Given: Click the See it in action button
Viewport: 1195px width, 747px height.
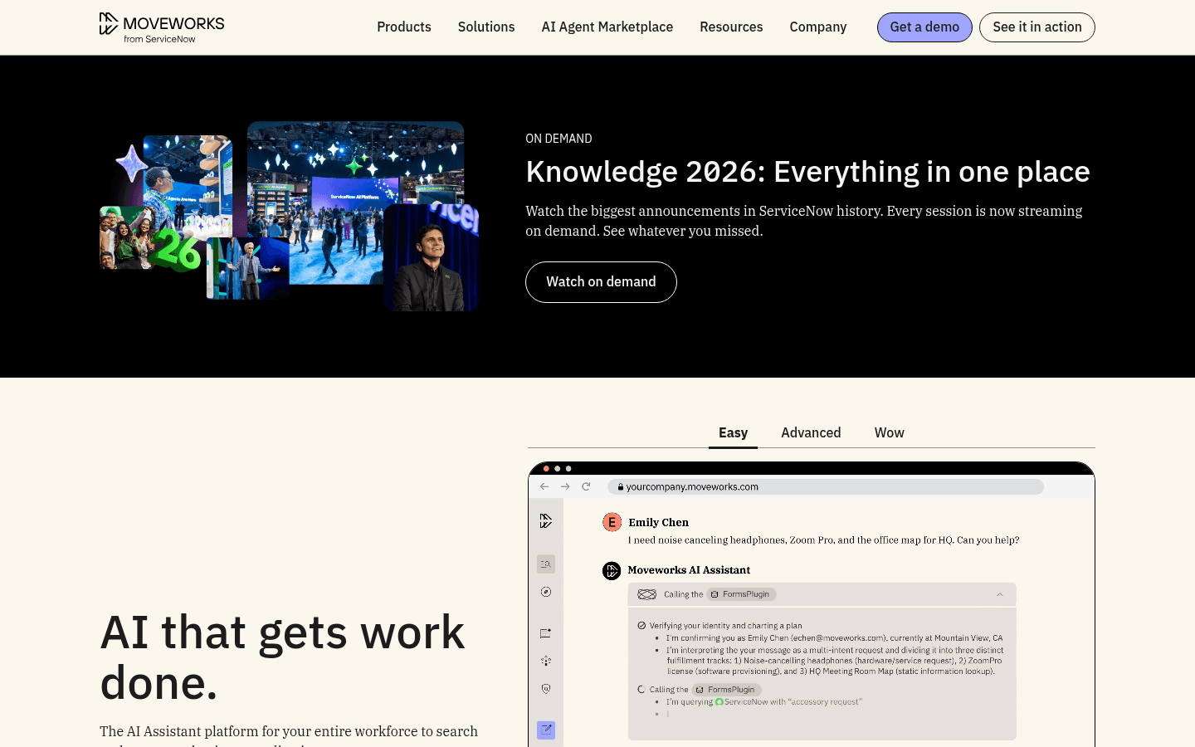Looking at the screenshot, I should point(1037,27).
